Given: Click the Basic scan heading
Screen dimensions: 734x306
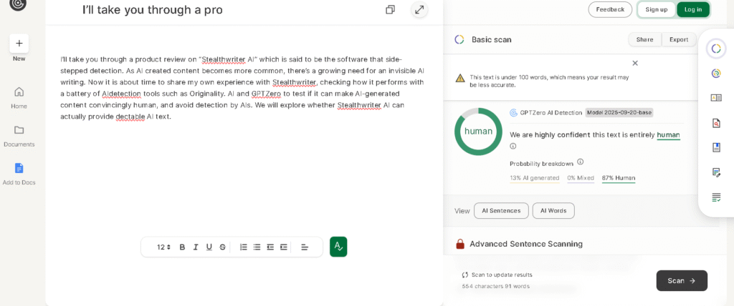Looking at the screenshot, I should (x=491, y=40).
